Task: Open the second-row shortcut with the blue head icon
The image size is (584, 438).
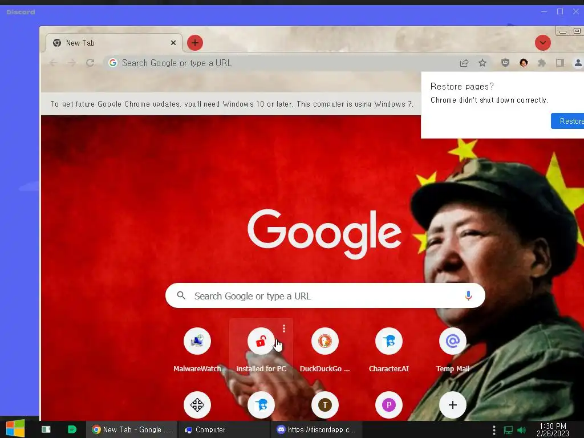Action: [x=261, y=404]
